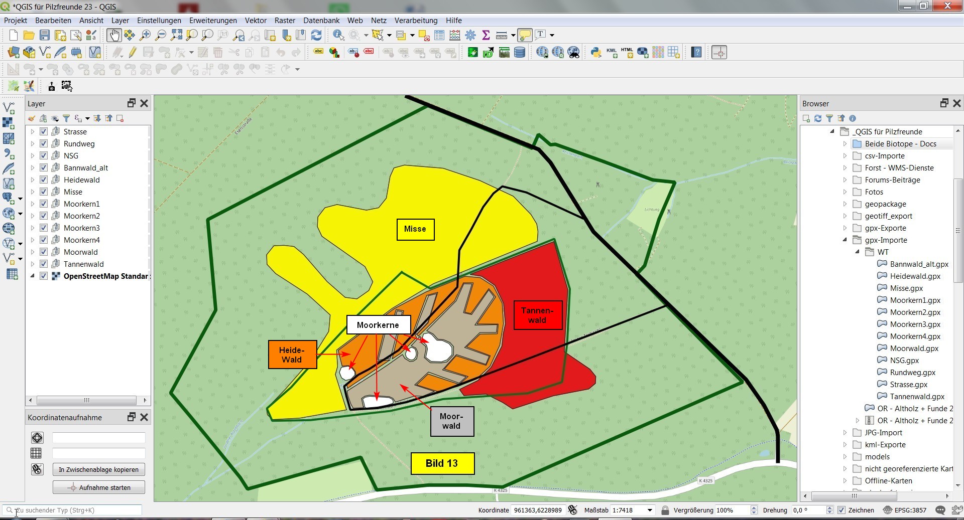This screenshot has height=520, width=964.
Task: Open the Python console
Action: click(x=596, y=52)
